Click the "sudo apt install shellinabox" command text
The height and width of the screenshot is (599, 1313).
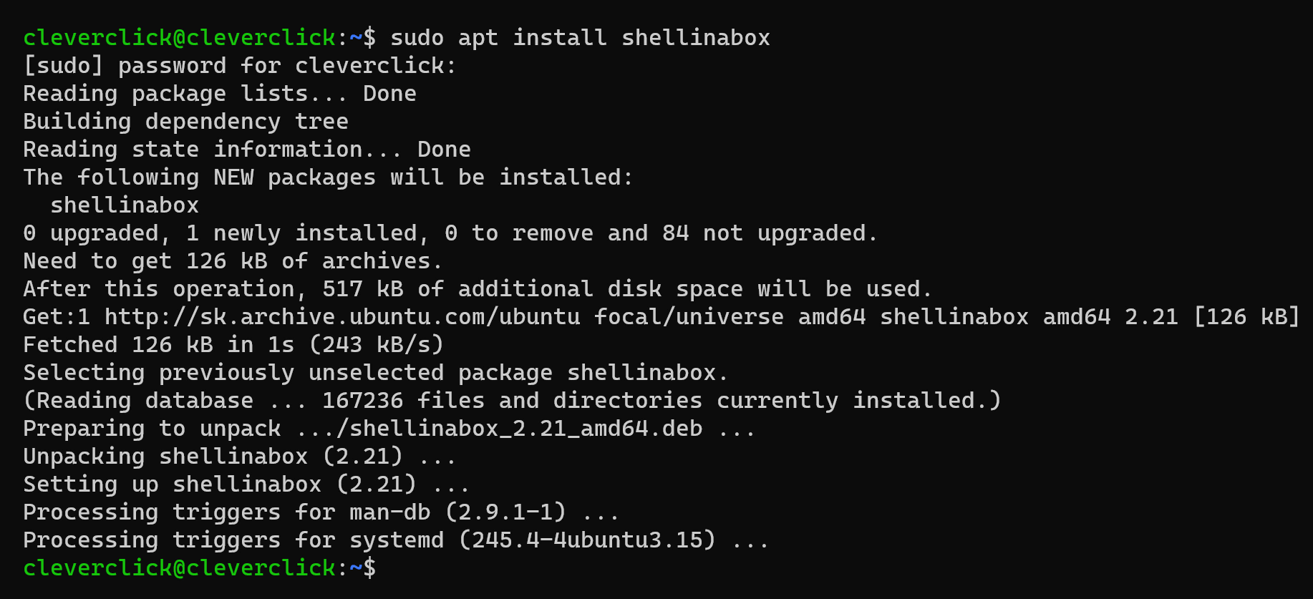point(580,38)
